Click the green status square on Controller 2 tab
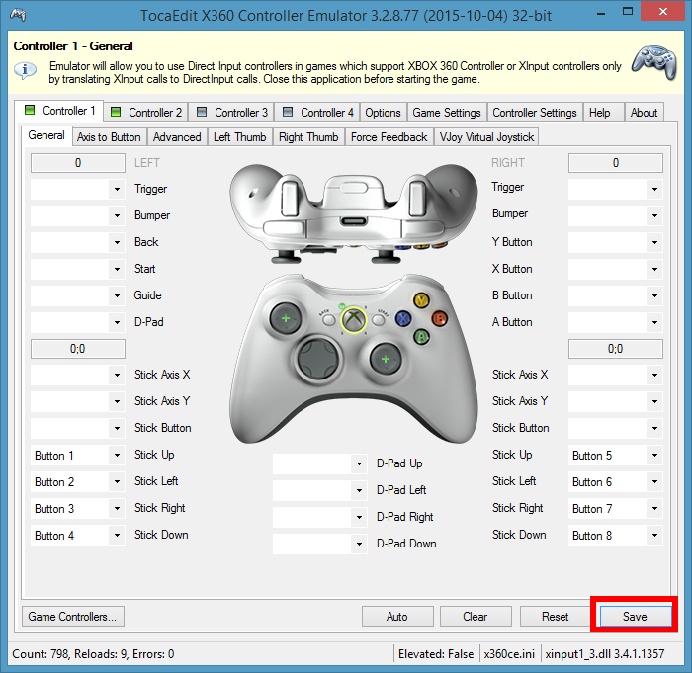Image resolution: width=692 pixels, height=673 pixels. pyautogui.click(x=116, y=112)
